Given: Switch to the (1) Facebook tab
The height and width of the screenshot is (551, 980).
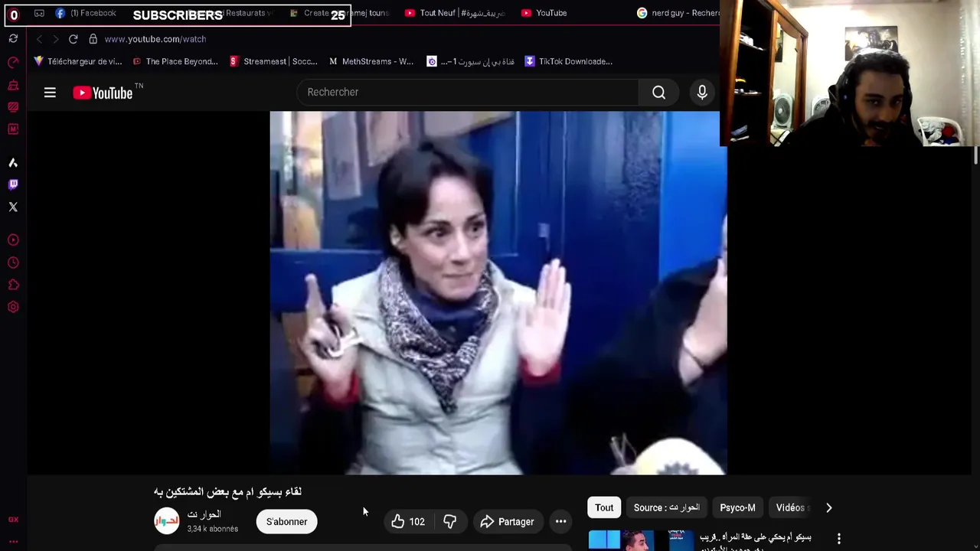Looking at the screenshot, I should point(86,13).
